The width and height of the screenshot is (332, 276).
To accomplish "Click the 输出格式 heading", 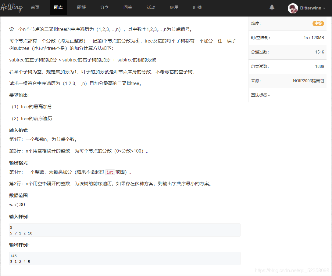I will pos(18,163).
